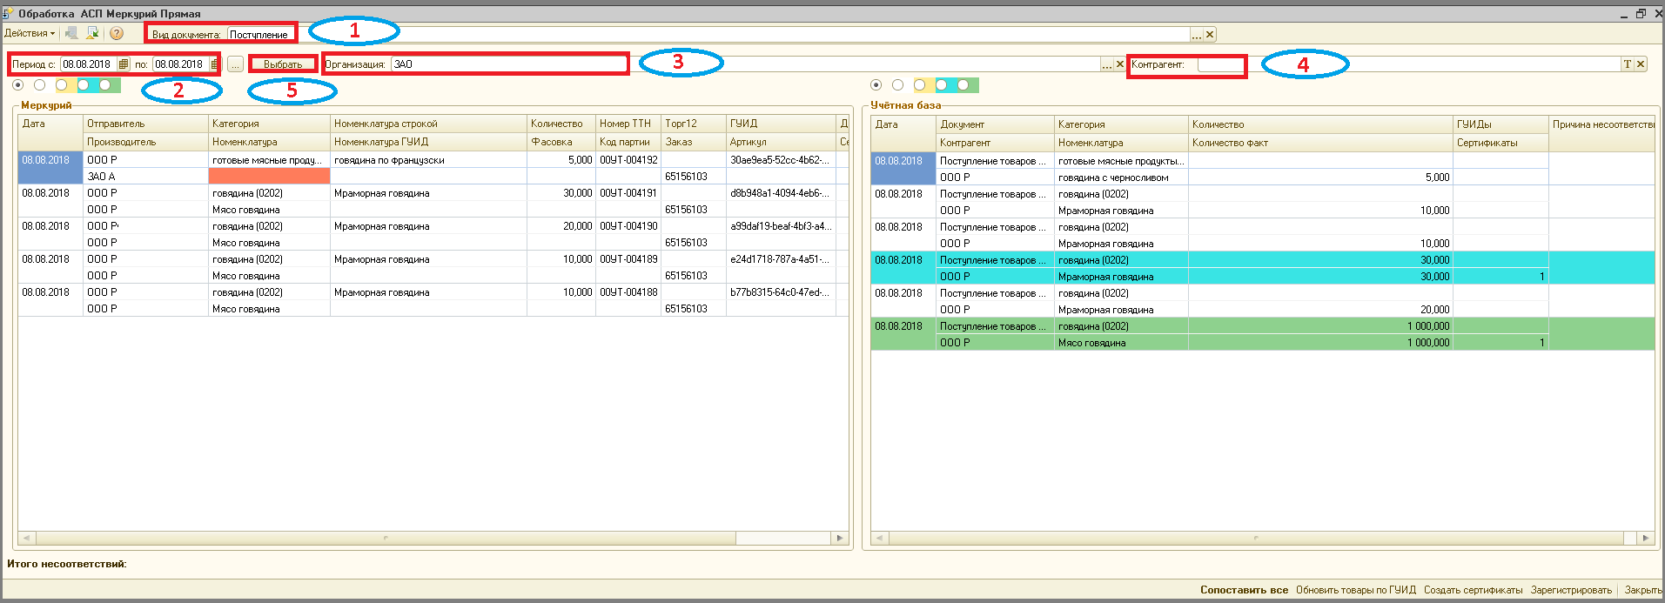Open the Действия dropdown menu
Viewport: 1665px width, 603px height.
pyautogui.click(x=30, y=33)
